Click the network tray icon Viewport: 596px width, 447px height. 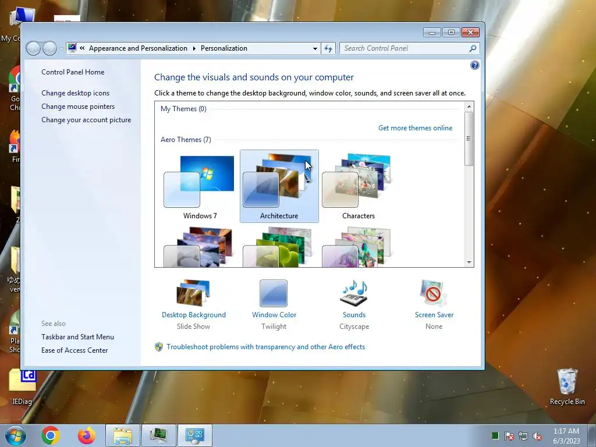[523, 435]
